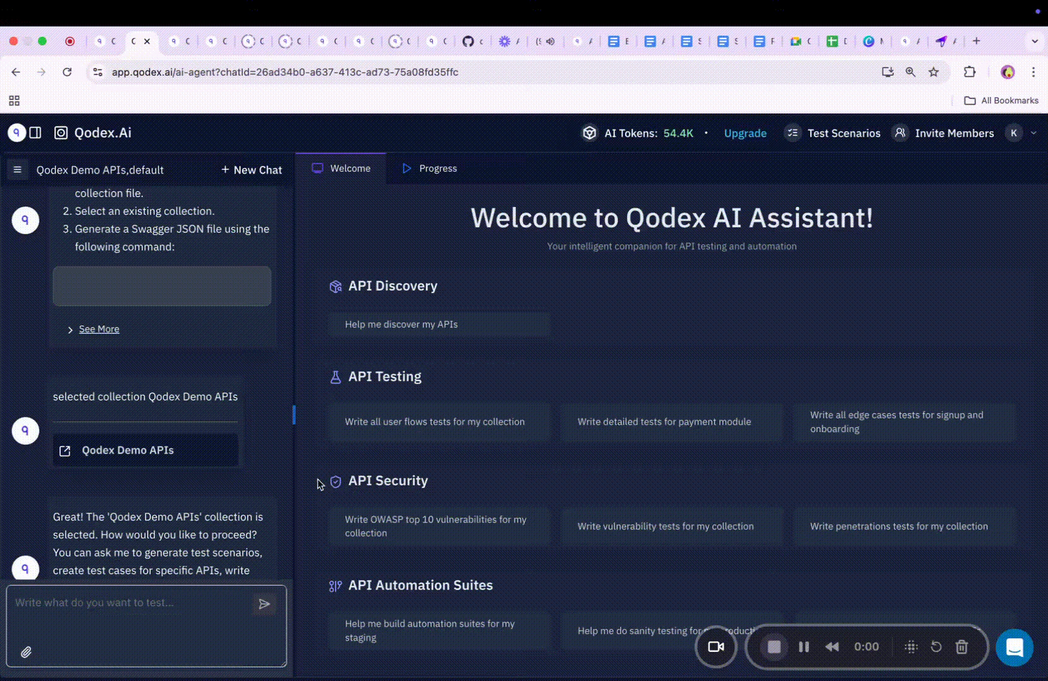The image size is (1048, 681).
Task: Select the Test Scenarios checklist icon
Action: 793,133
